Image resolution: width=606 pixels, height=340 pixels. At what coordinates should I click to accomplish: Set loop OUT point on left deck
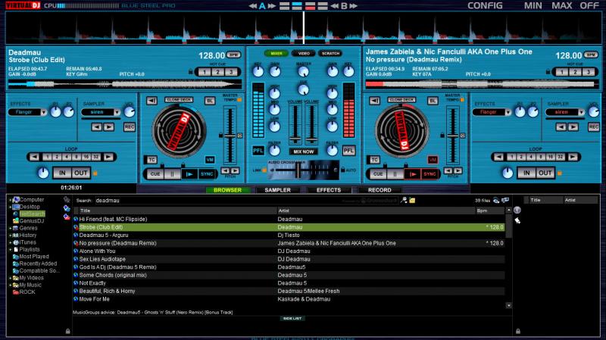pos(81,173)
